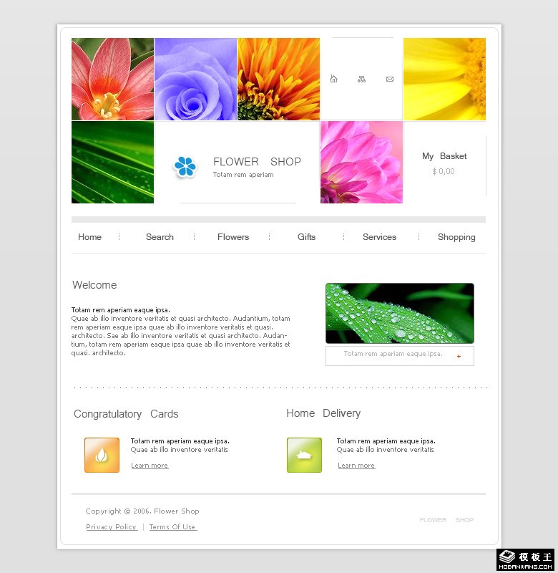Click the orange flame Congratulatory Cards icon
Image resolution: width=558 pixels, height=573 pixels.
[x=102, y=455]
